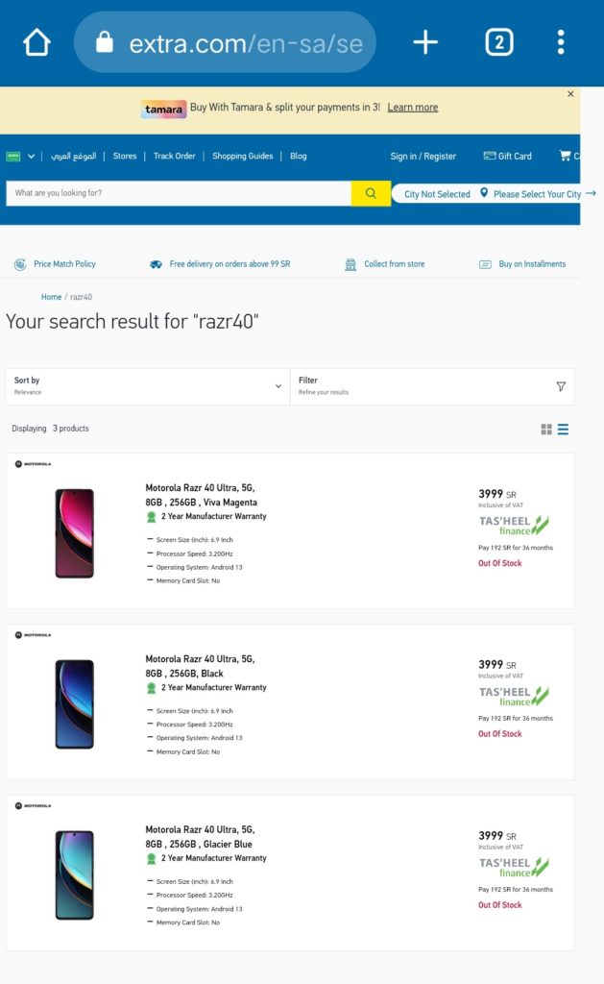The image size is (604, 984).
Task: Click the Tamara Learn more link
Action: [413, 108]
